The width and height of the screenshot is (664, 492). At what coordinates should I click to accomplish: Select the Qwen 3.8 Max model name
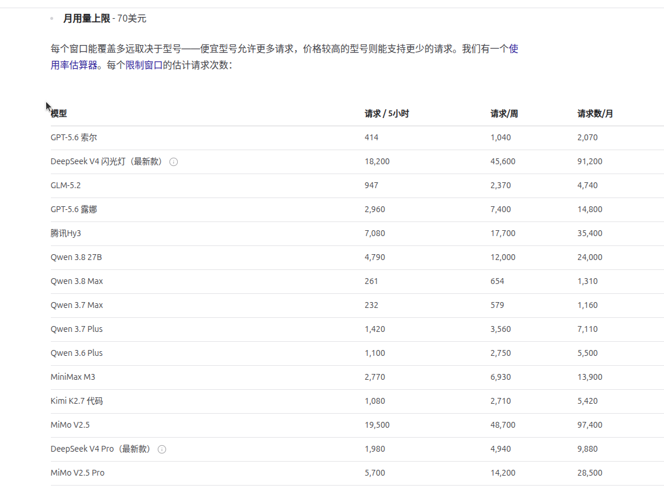tap(77, 281)
